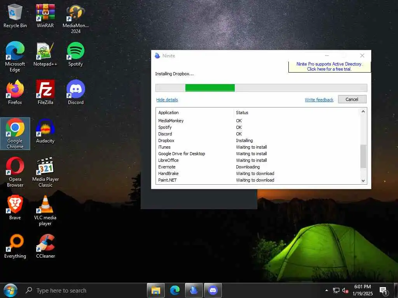Screen dimensions: 398x298
Task: Open File Explorer from the taskbar
Action: pyautogui.click(x=156, y=290)
